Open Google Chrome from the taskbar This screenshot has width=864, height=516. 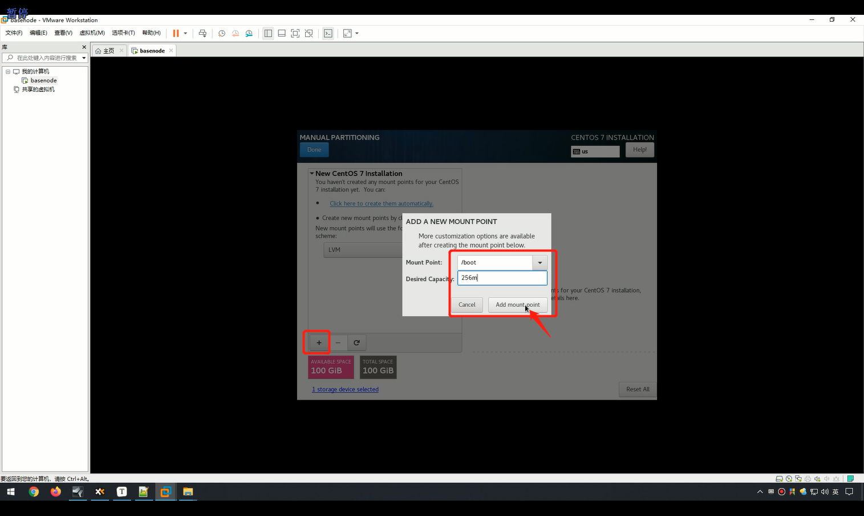tap(34, 491)
